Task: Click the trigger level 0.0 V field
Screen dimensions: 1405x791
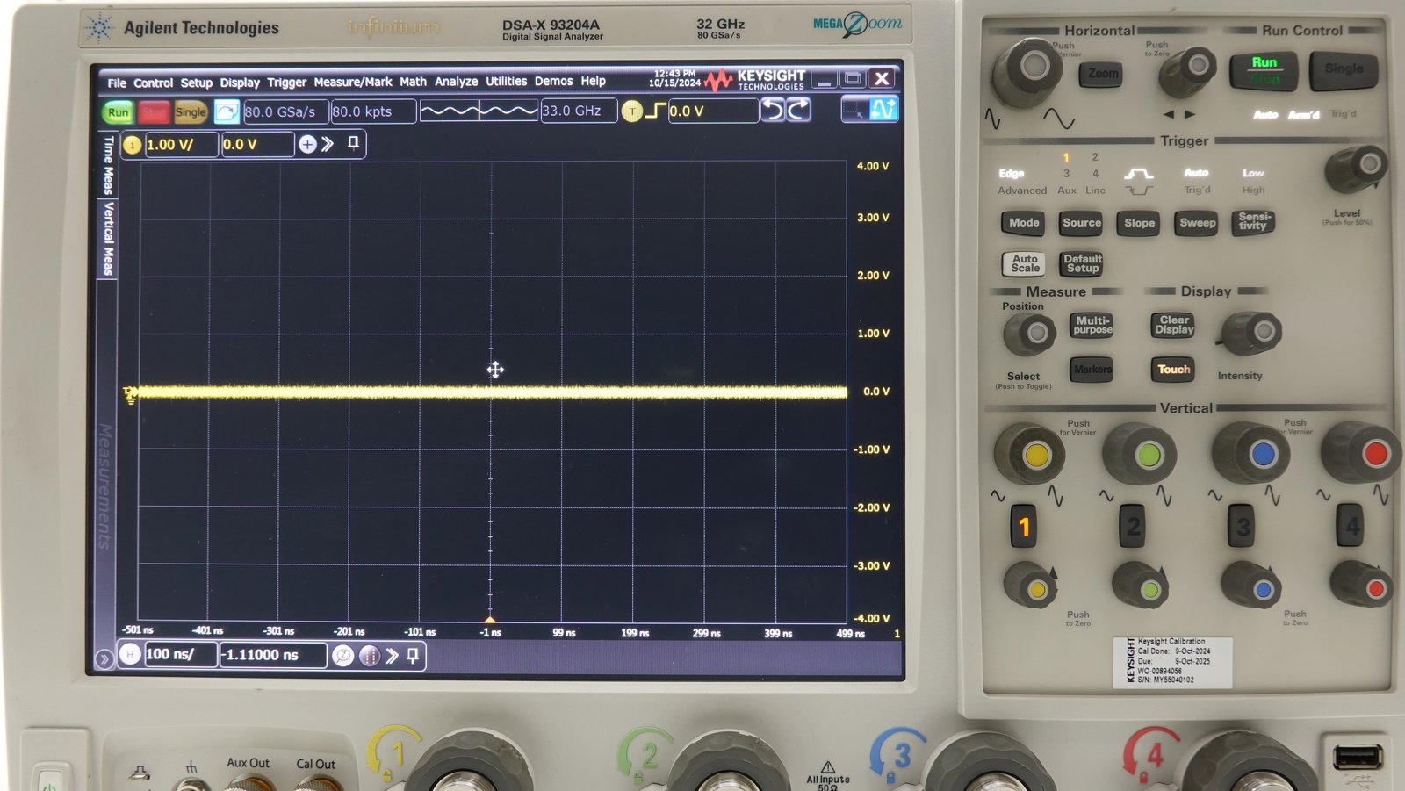Action: 713,111
